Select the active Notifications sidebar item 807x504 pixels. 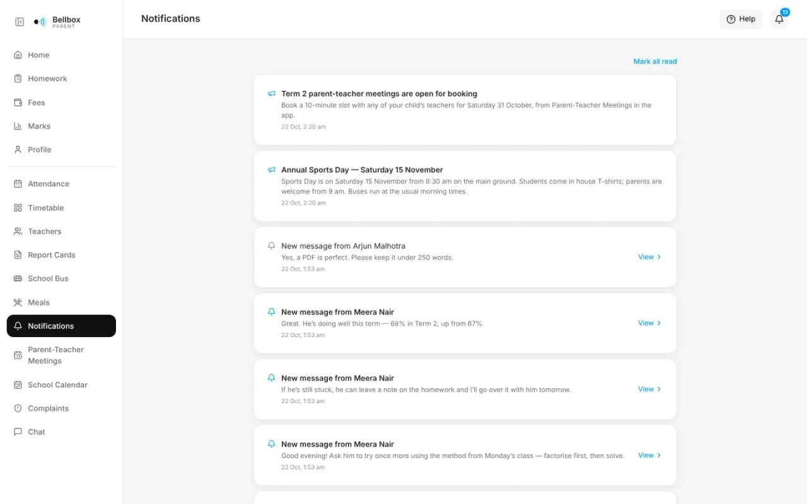coord(61,326)
